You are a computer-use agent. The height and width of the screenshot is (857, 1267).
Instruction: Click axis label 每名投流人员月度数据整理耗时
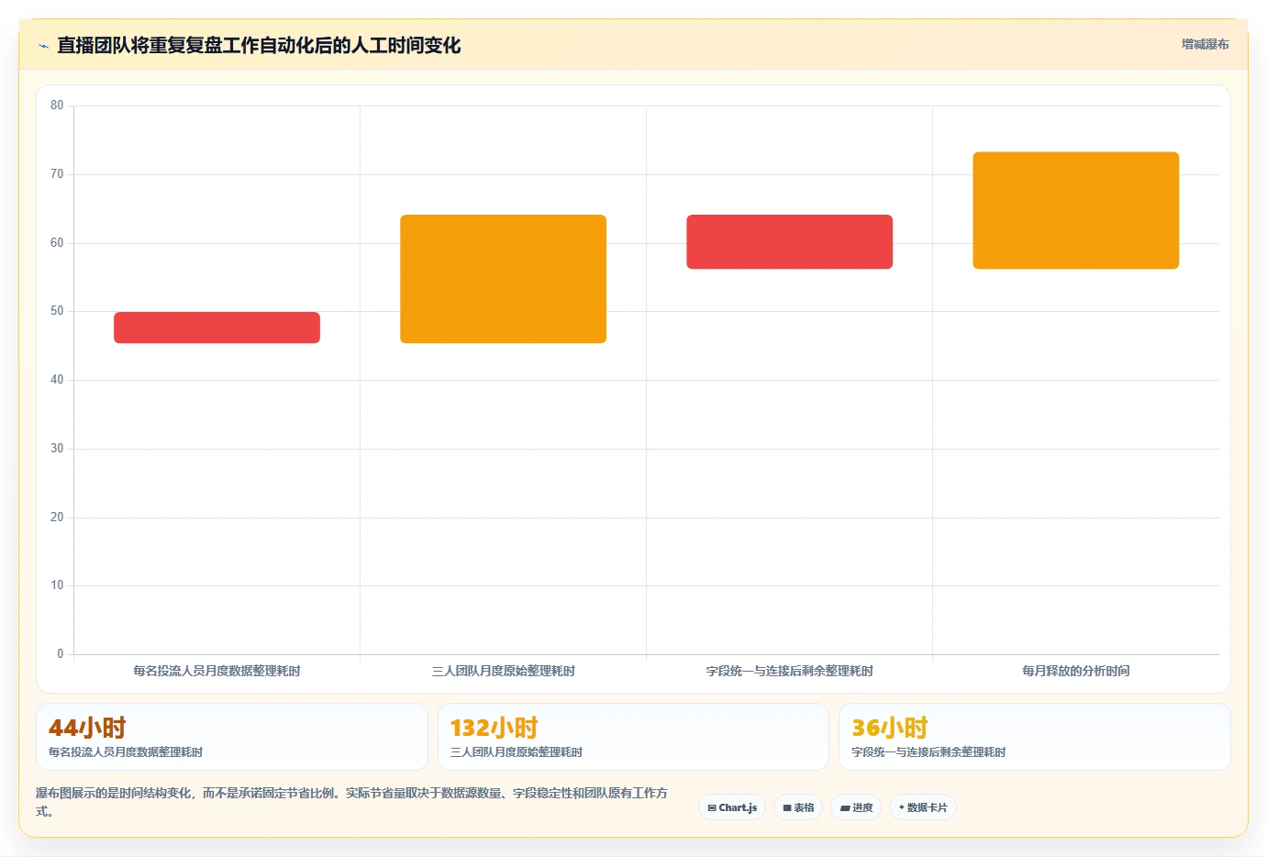pos(217,671)
